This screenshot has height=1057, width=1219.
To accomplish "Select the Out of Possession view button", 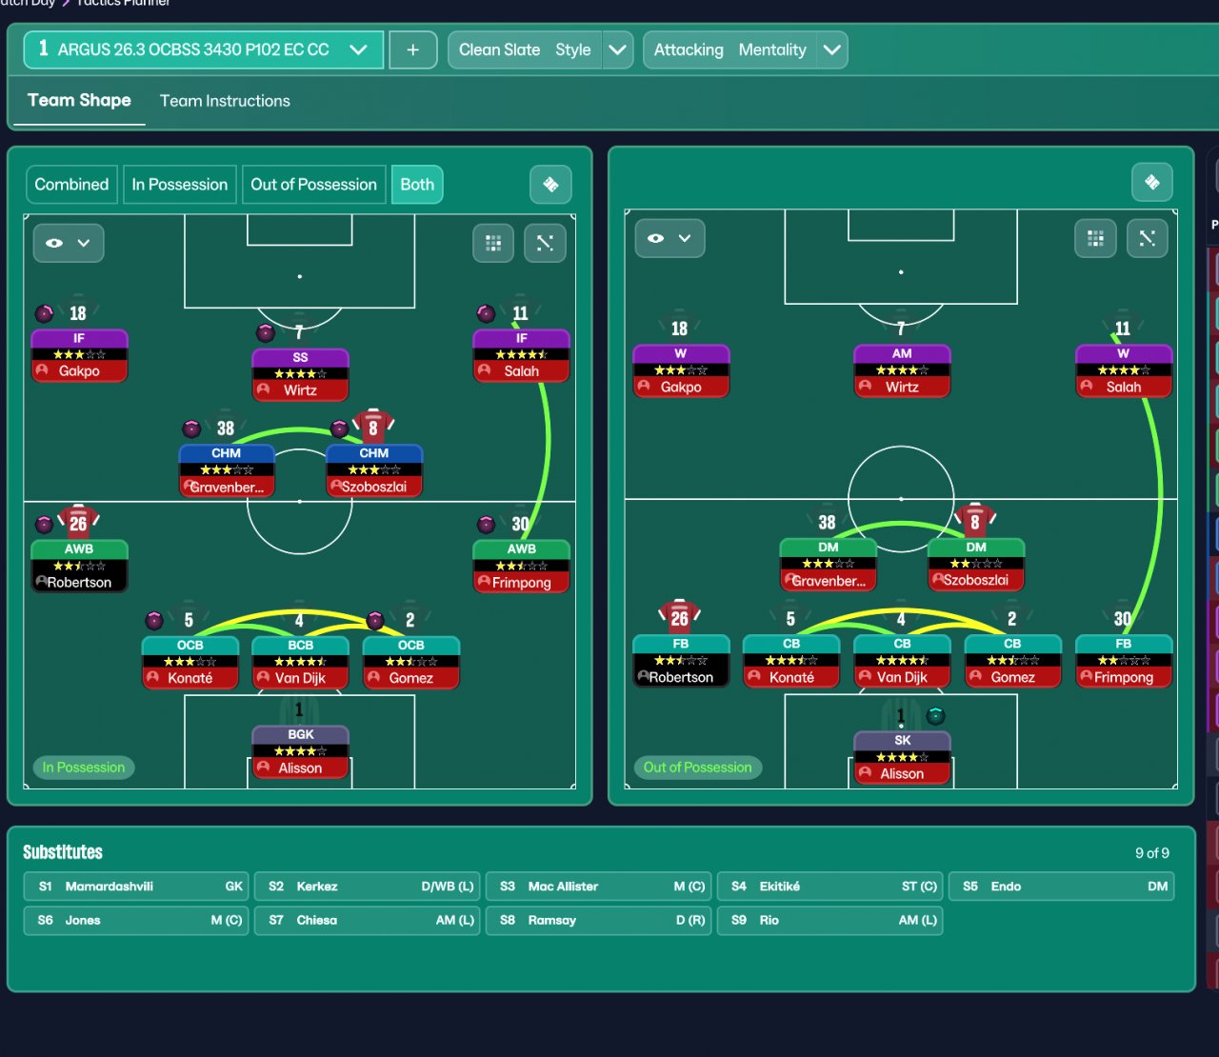I will pyautogui.click(x=313, y=185).
